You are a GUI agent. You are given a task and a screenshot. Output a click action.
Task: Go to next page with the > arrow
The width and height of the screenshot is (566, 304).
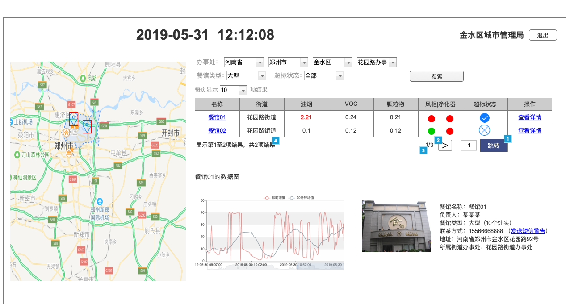tap(445, 146)
